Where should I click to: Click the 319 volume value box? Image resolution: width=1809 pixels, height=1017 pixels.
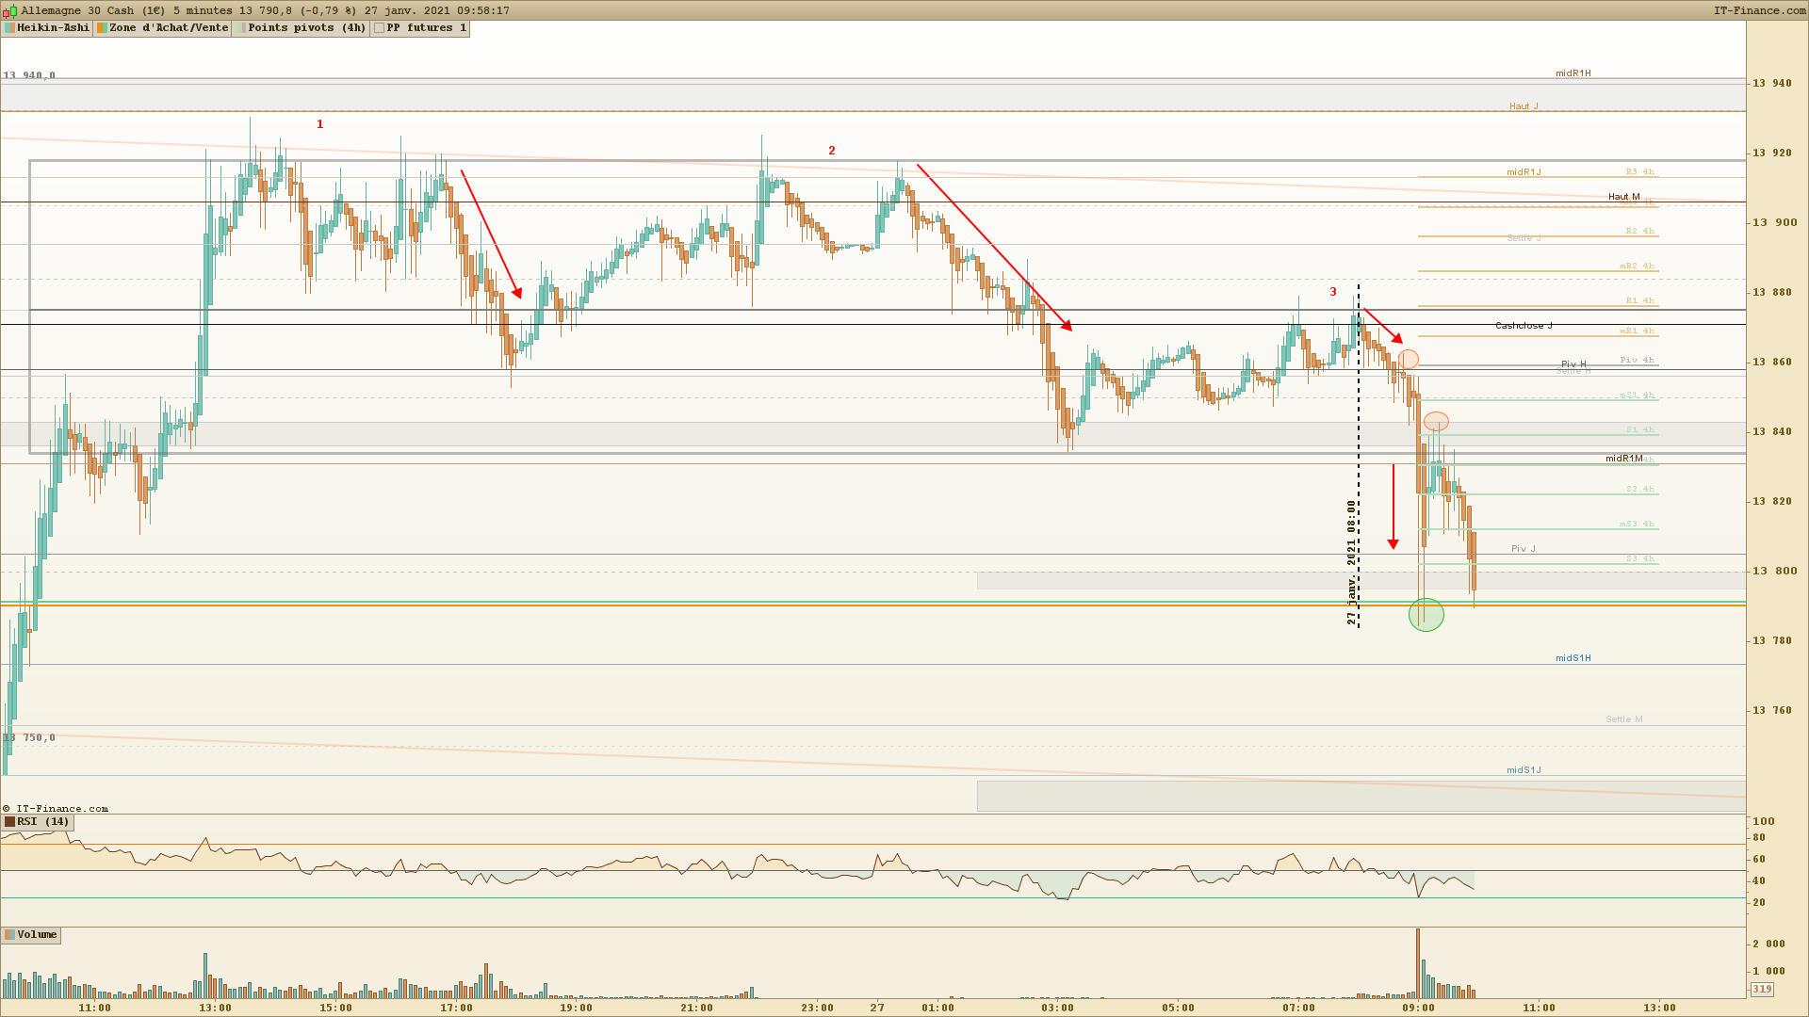tap(1761, 990)
